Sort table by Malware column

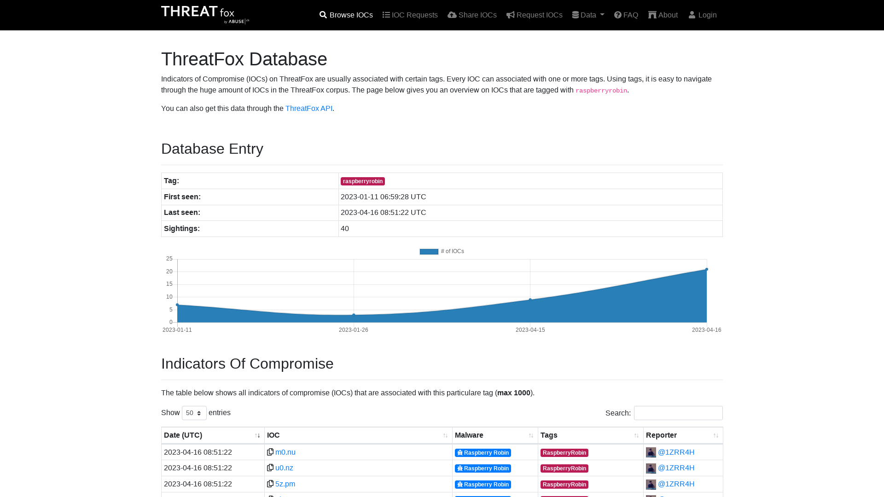(495, 435)
